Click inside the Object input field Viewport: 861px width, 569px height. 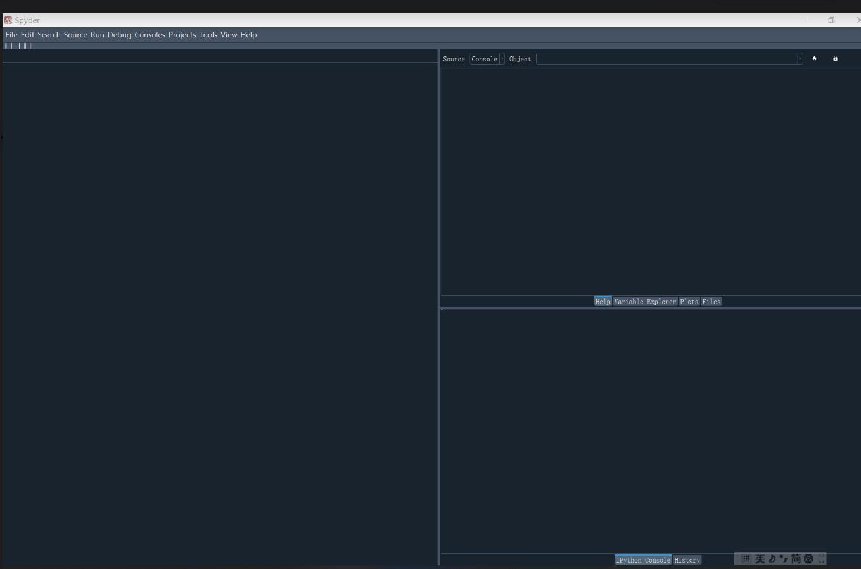(665, 58)
